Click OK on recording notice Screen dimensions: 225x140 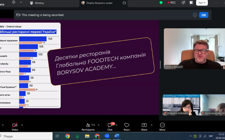[204, 15]
